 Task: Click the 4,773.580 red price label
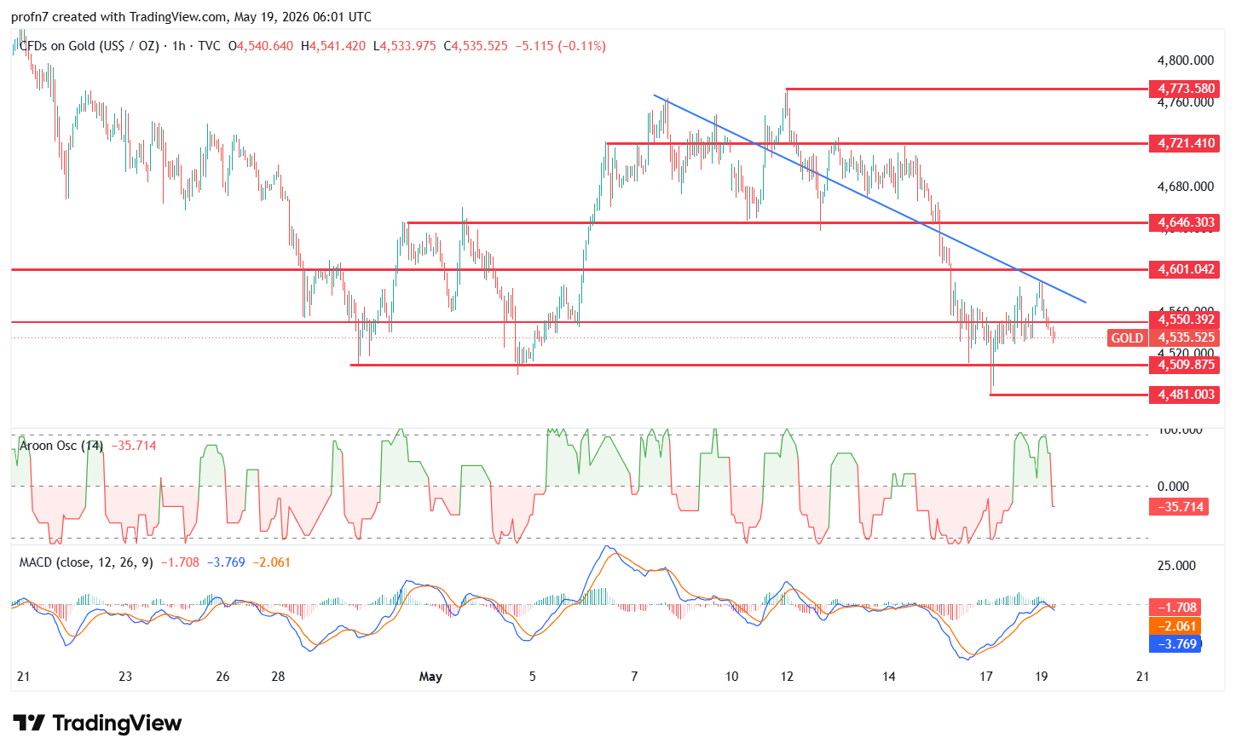tap(1186, 89)
